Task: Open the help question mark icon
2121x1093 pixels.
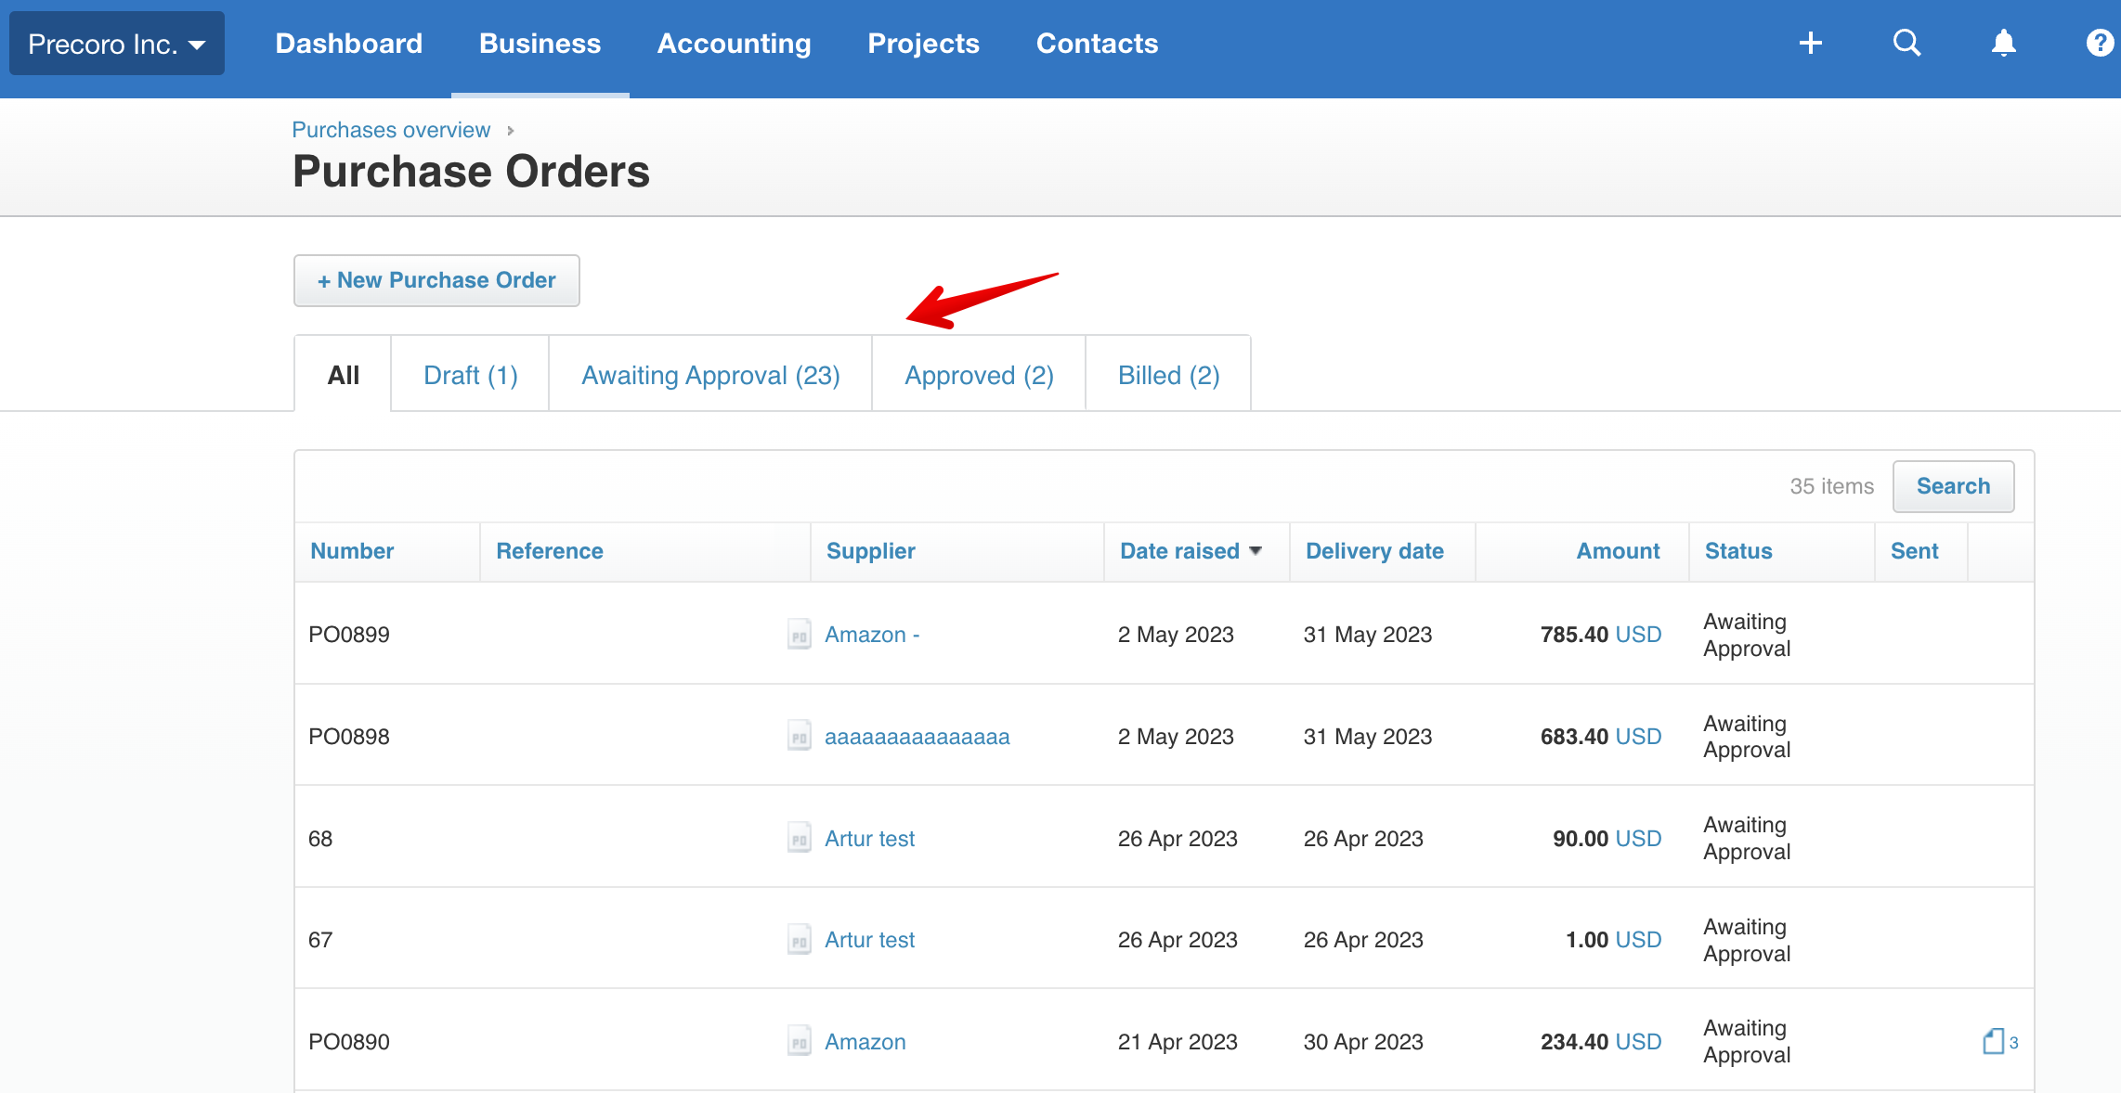Action: [x=2099, y=43]
